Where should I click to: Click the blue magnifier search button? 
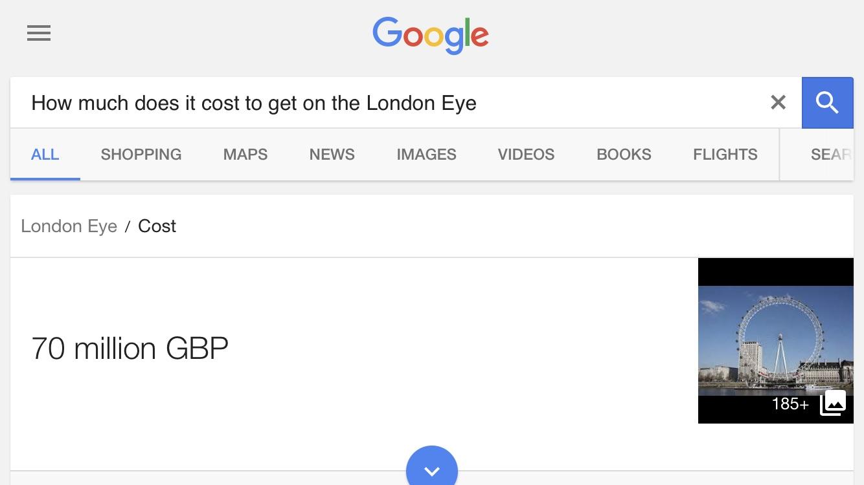point(827,102)
